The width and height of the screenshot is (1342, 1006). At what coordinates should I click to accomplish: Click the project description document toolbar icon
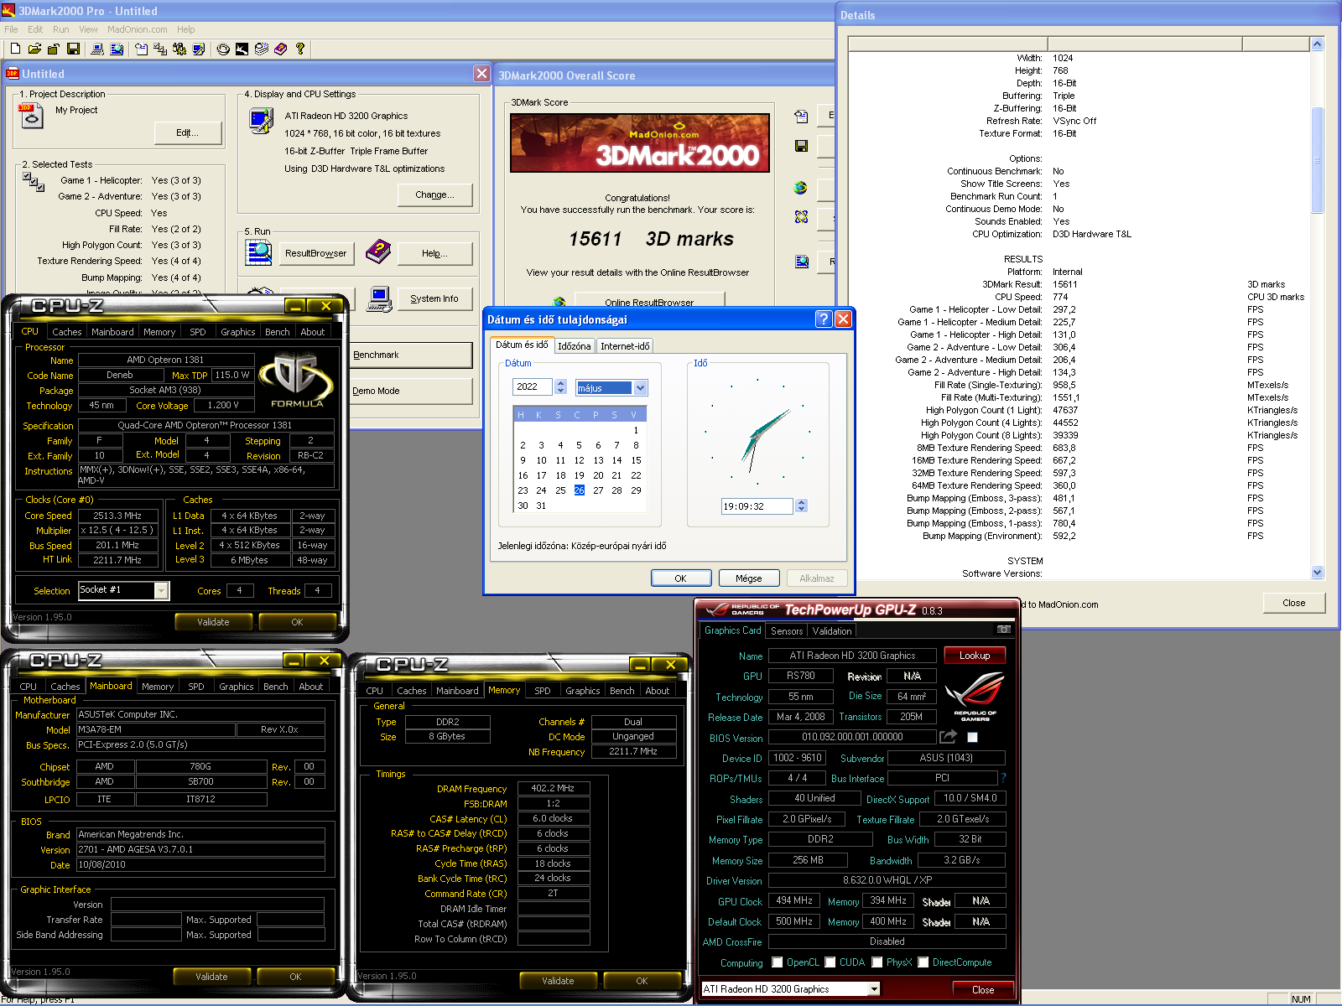point(141,49)
